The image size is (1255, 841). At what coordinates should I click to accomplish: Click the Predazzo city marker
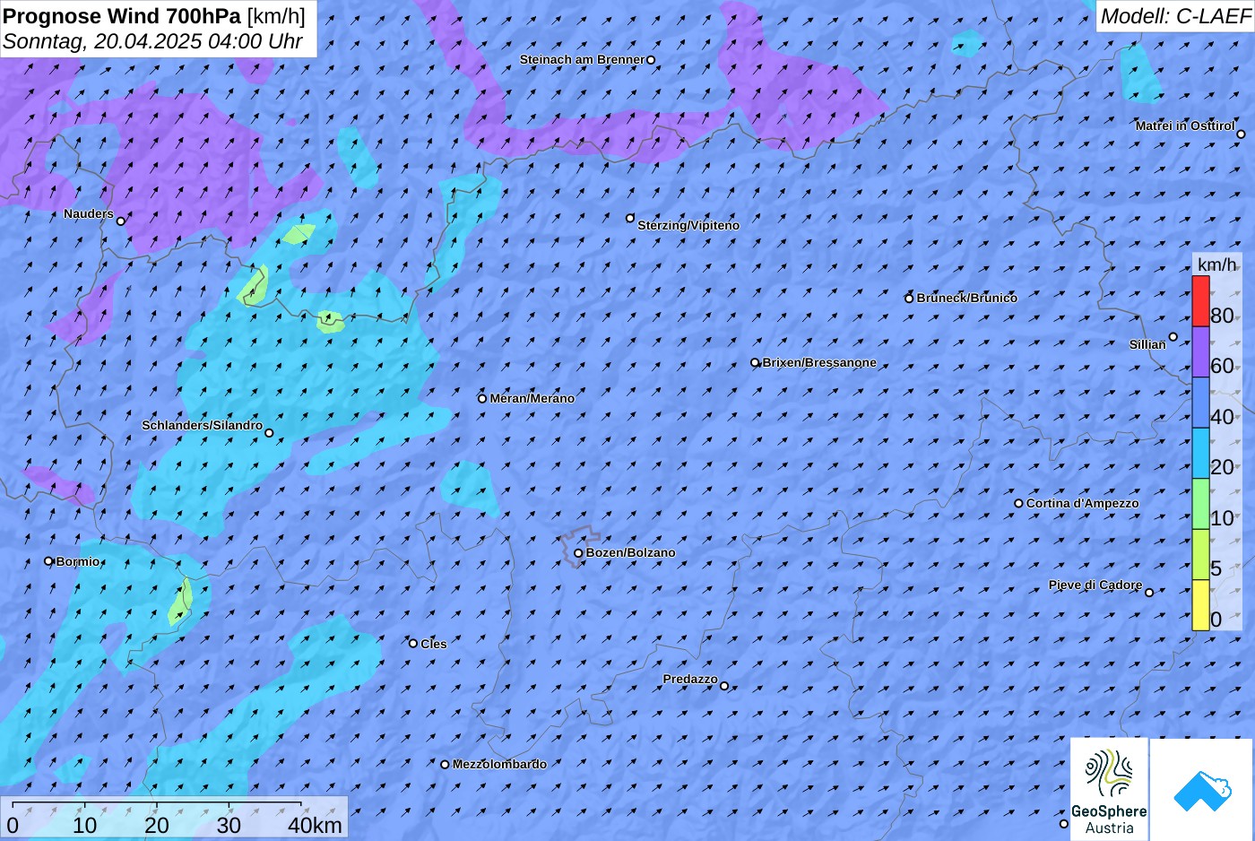coord(724,686)
